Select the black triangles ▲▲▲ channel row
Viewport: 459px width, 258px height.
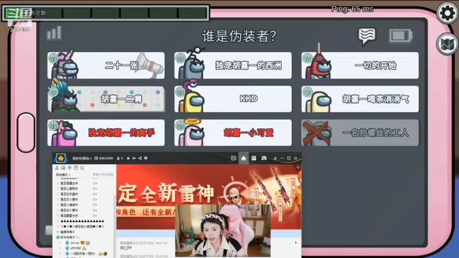coord(82,221)
